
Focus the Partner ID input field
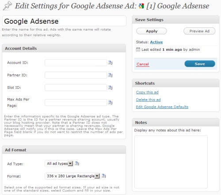tap(76, 75)
